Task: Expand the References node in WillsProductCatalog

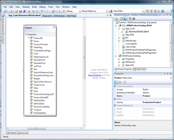Action: click(x=119, y=62)
